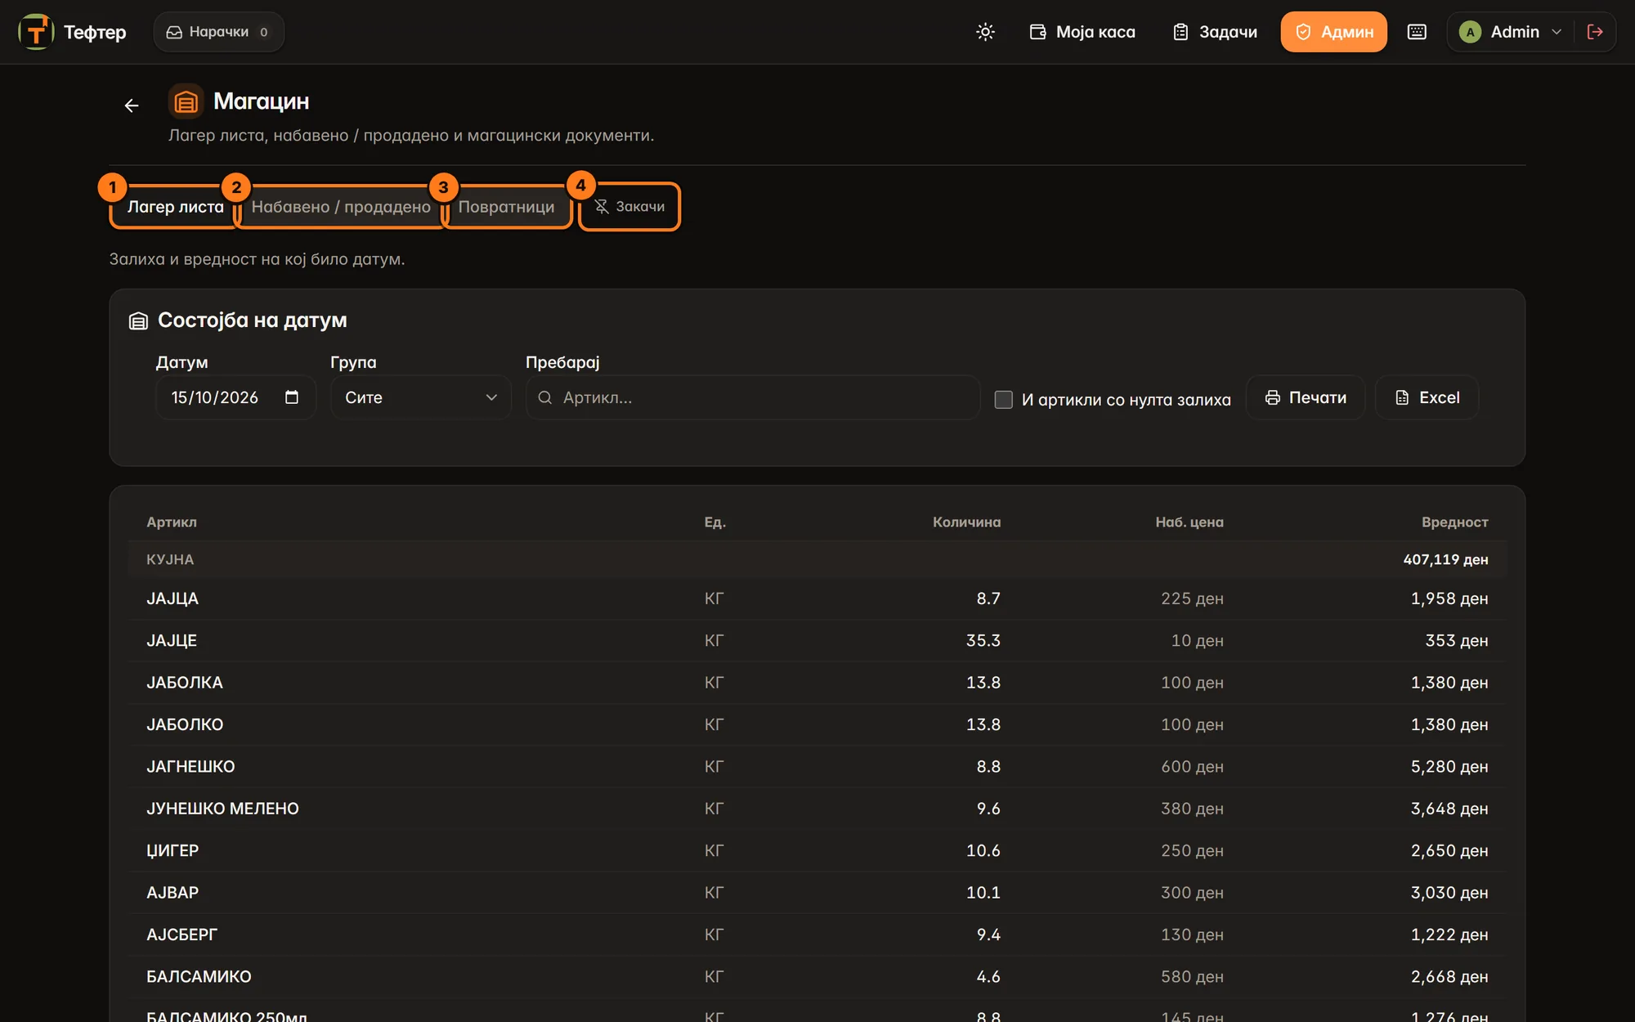Export the list to Excel
The height and width of the screenshot is (1022, 1635).
(1427, 397)
